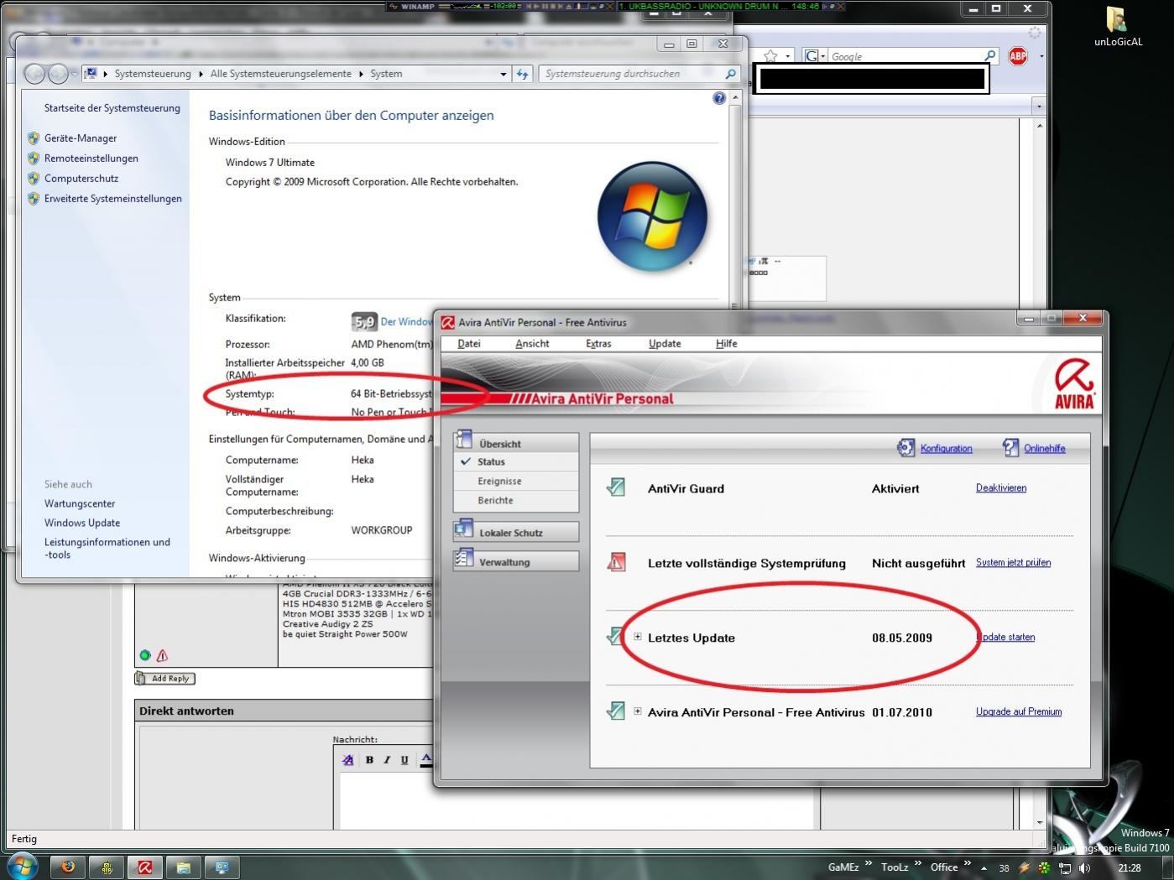Click the browser page vertical scrollbar down arrow
1174x880 pixels.
[x=1040, y=822]
